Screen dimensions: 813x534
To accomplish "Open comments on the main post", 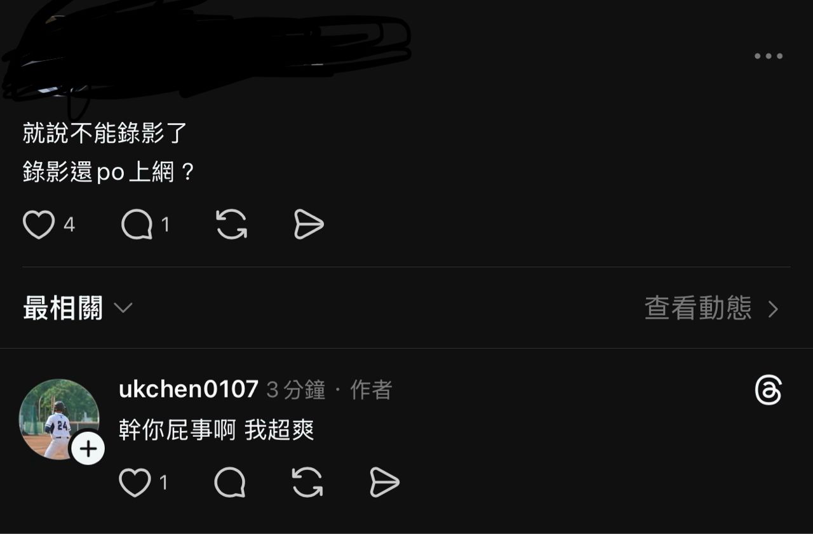I will pos(137,225).
